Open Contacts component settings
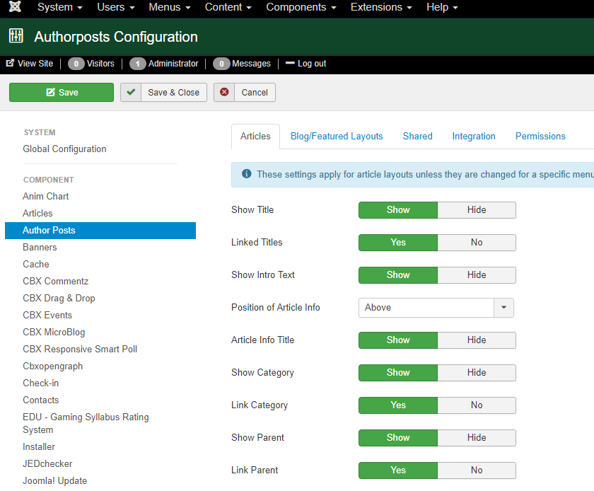The height and width of the screenshot is (491, 594). [40, 400]
